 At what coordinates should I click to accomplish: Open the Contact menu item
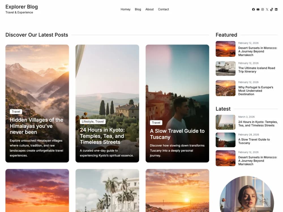[163, 9]
